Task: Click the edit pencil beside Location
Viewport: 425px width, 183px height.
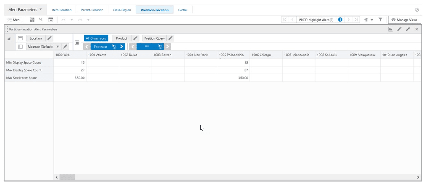Action: [49, 38]
